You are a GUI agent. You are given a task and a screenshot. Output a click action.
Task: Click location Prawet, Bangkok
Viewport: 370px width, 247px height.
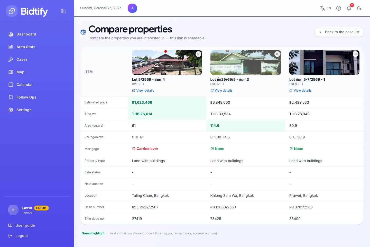pyautogui.click(x=304, y=196)
